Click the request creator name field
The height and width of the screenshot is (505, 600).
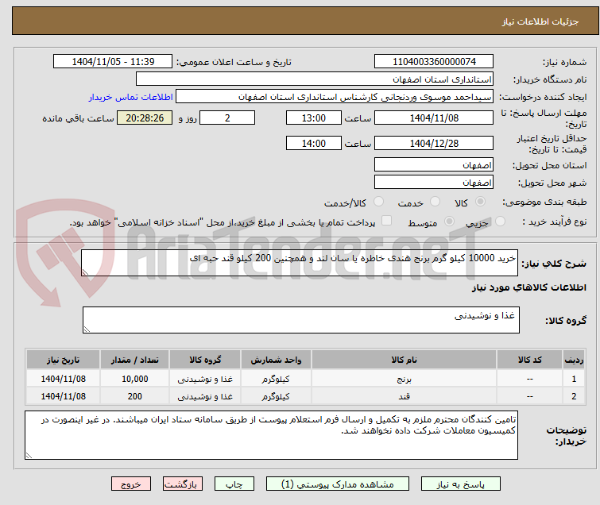[x=335, y=97]
